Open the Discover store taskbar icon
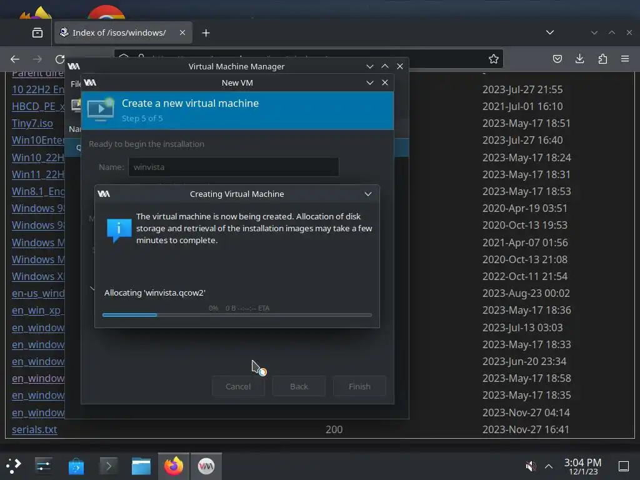Screen dimensions: 640x480 76,466
